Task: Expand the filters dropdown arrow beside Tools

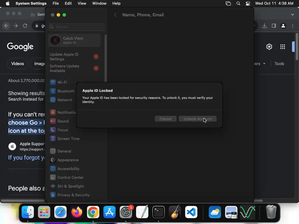Action: pos(264,64)
